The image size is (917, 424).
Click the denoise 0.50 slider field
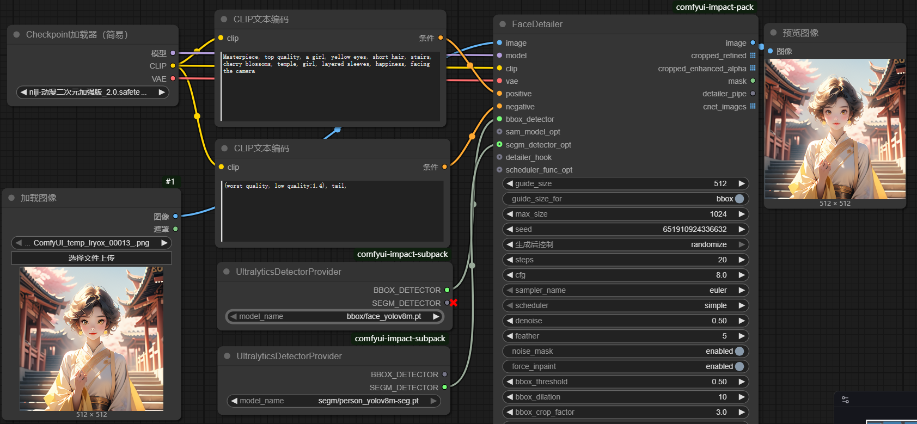pyautogui.click(x=625, y=321)
